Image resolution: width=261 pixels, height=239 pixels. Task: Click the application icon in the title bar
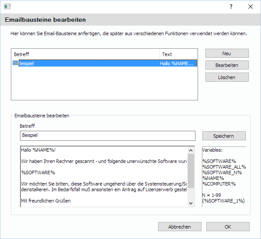7,7
